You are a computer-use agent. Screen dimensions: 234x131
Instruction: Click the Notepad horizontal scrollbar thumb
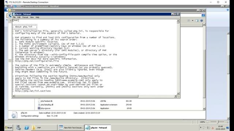pos(77,96)
